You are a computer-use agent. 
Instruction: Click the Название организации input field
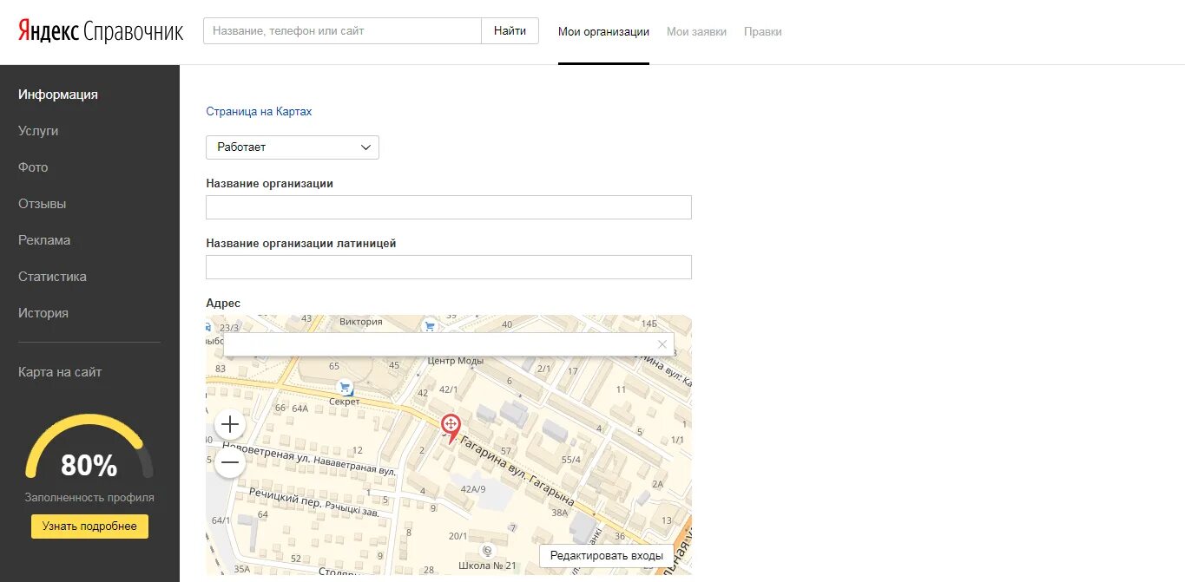click(449, 207)
